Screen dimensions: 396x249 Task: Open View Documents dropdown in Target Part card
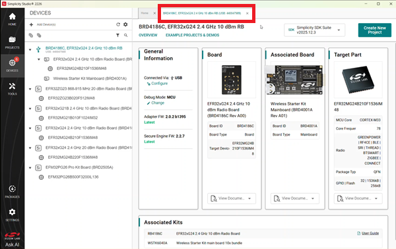coord(358,198)
